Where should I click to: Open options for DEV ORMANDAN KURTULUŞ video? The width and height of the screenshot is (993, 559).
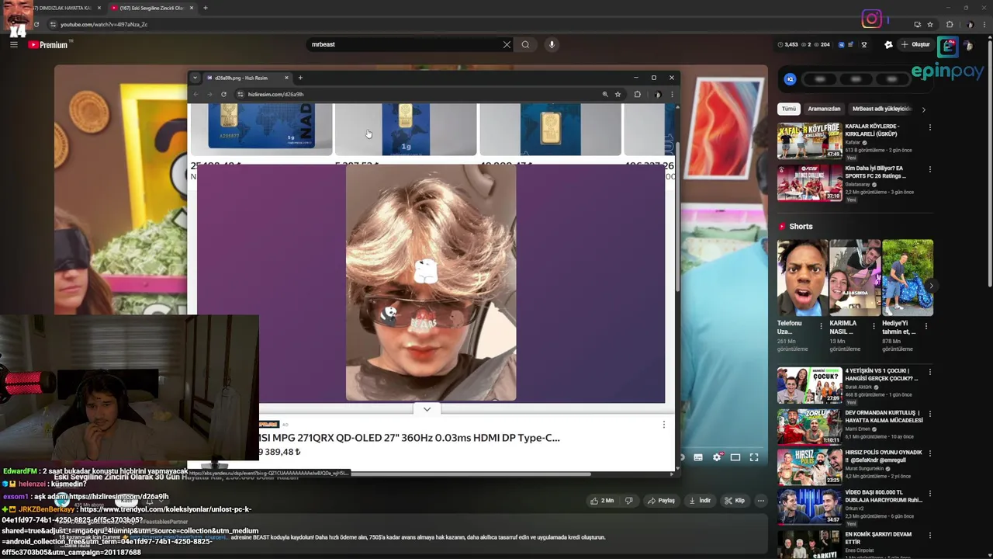pyautogui.click(x=929, y=415)
